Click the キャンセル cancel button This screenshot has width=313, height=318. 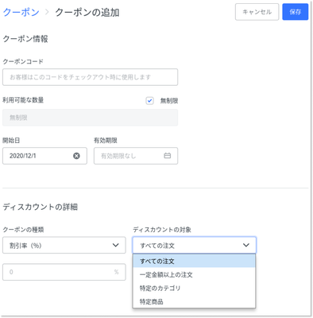(257, 12)
